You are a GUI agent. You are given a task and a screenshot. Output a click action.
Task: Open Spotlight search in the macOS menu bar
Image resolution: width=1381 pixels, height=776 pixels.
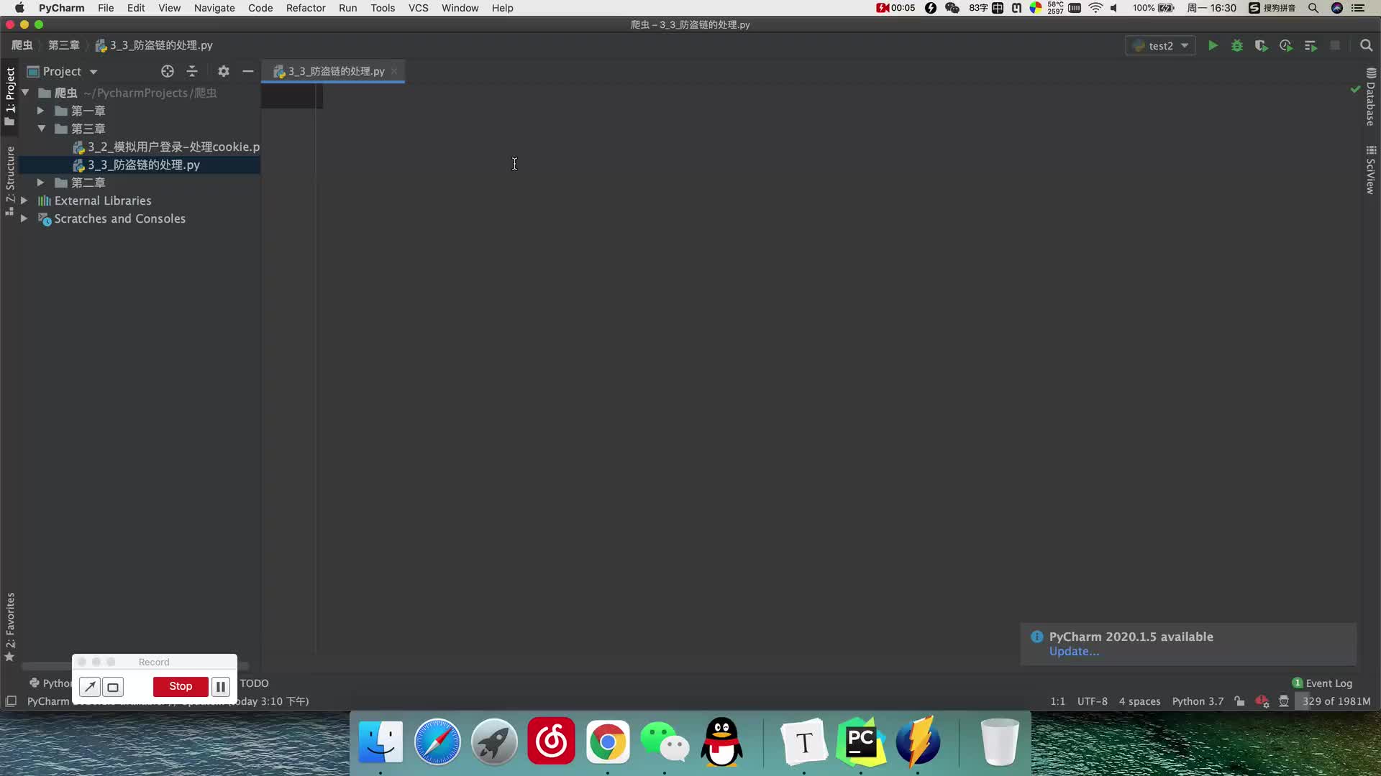1313,8
